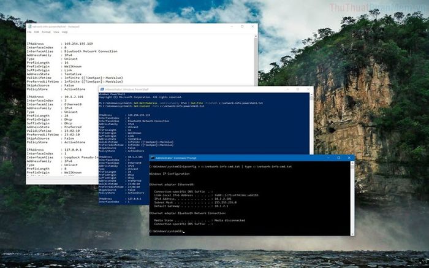Image resolution: width=429 pixels, height=268 pixels.
Task: Click the Notepad vertical scrollbar up arrow
Action: (256, 36)
